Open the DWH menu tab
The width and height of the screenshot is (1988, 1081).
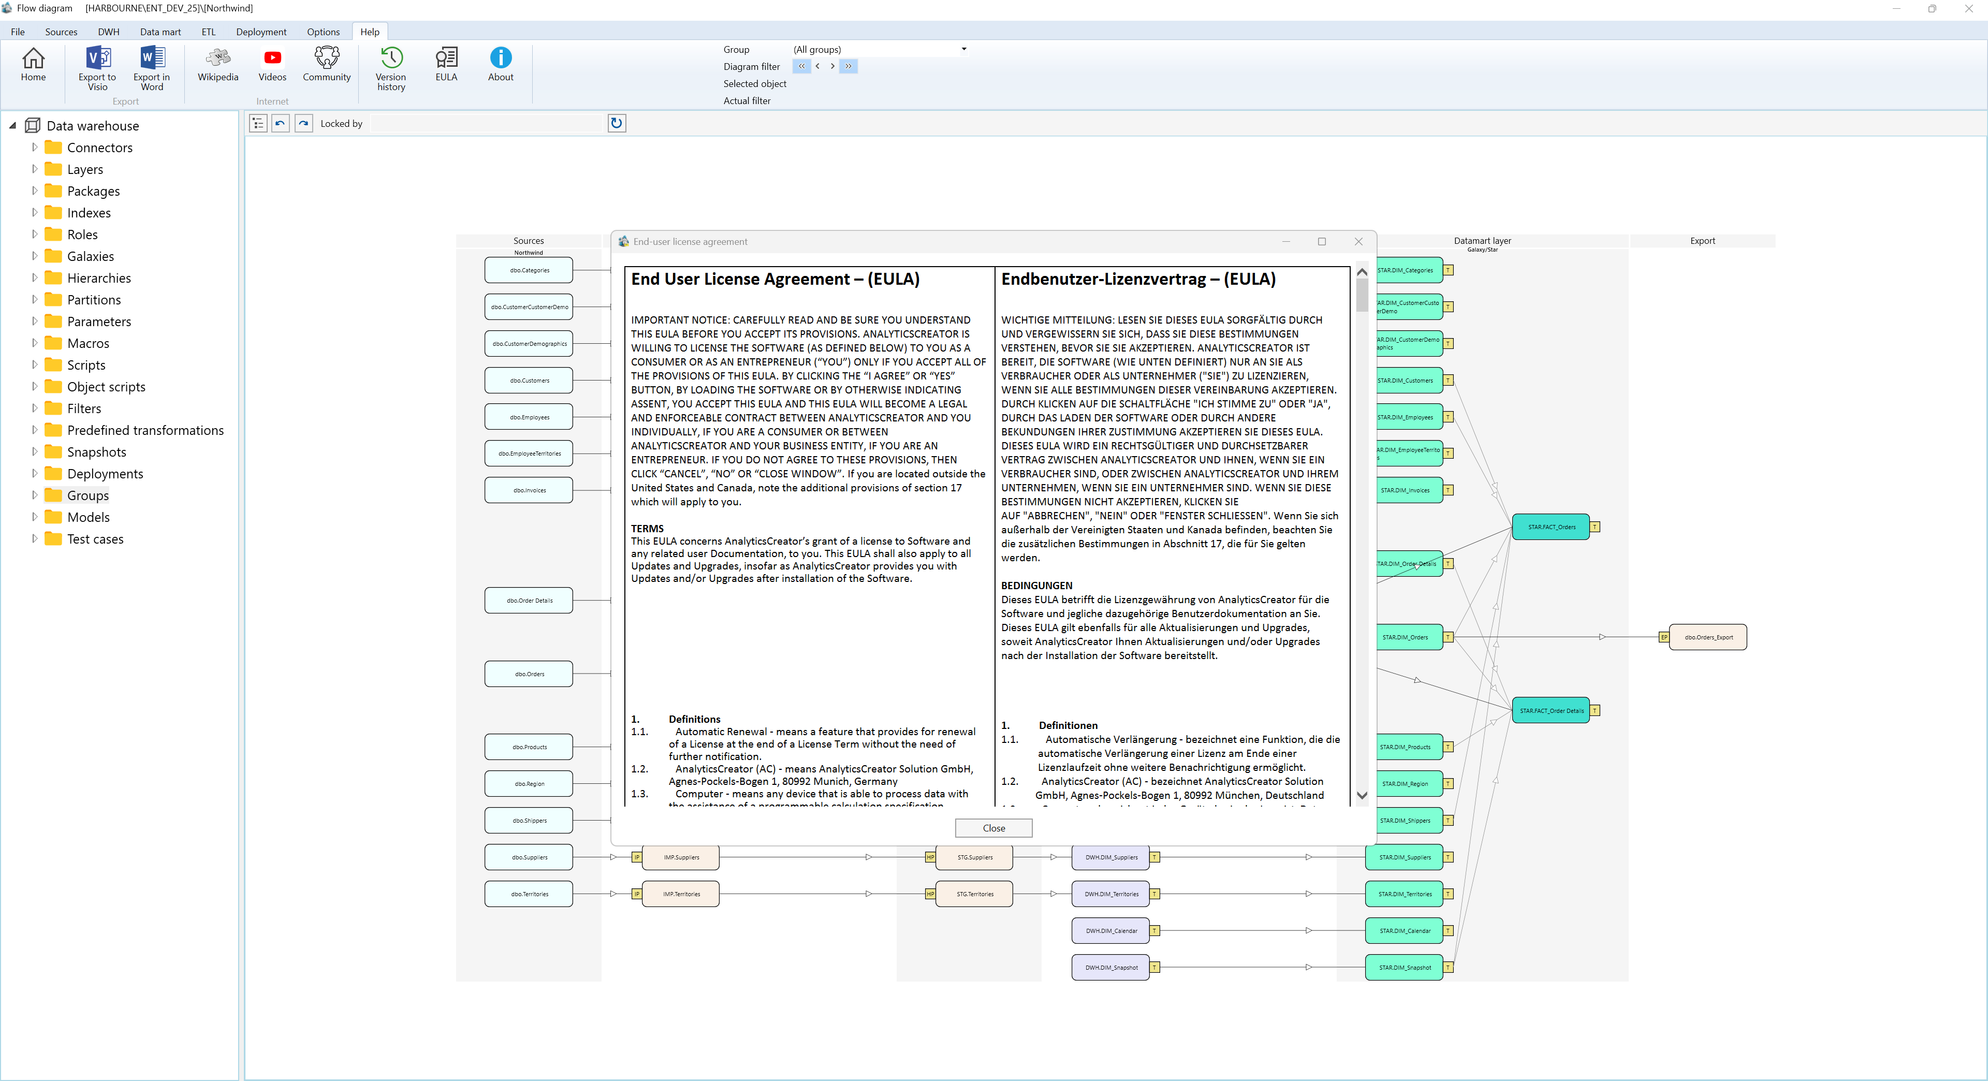(109, 32)
